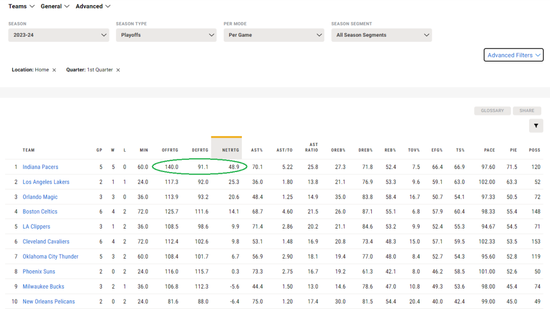The height and width of the screenshot is (309, 550).
Task: Open LA Clippers team link
Action: (x=37, y=227)
